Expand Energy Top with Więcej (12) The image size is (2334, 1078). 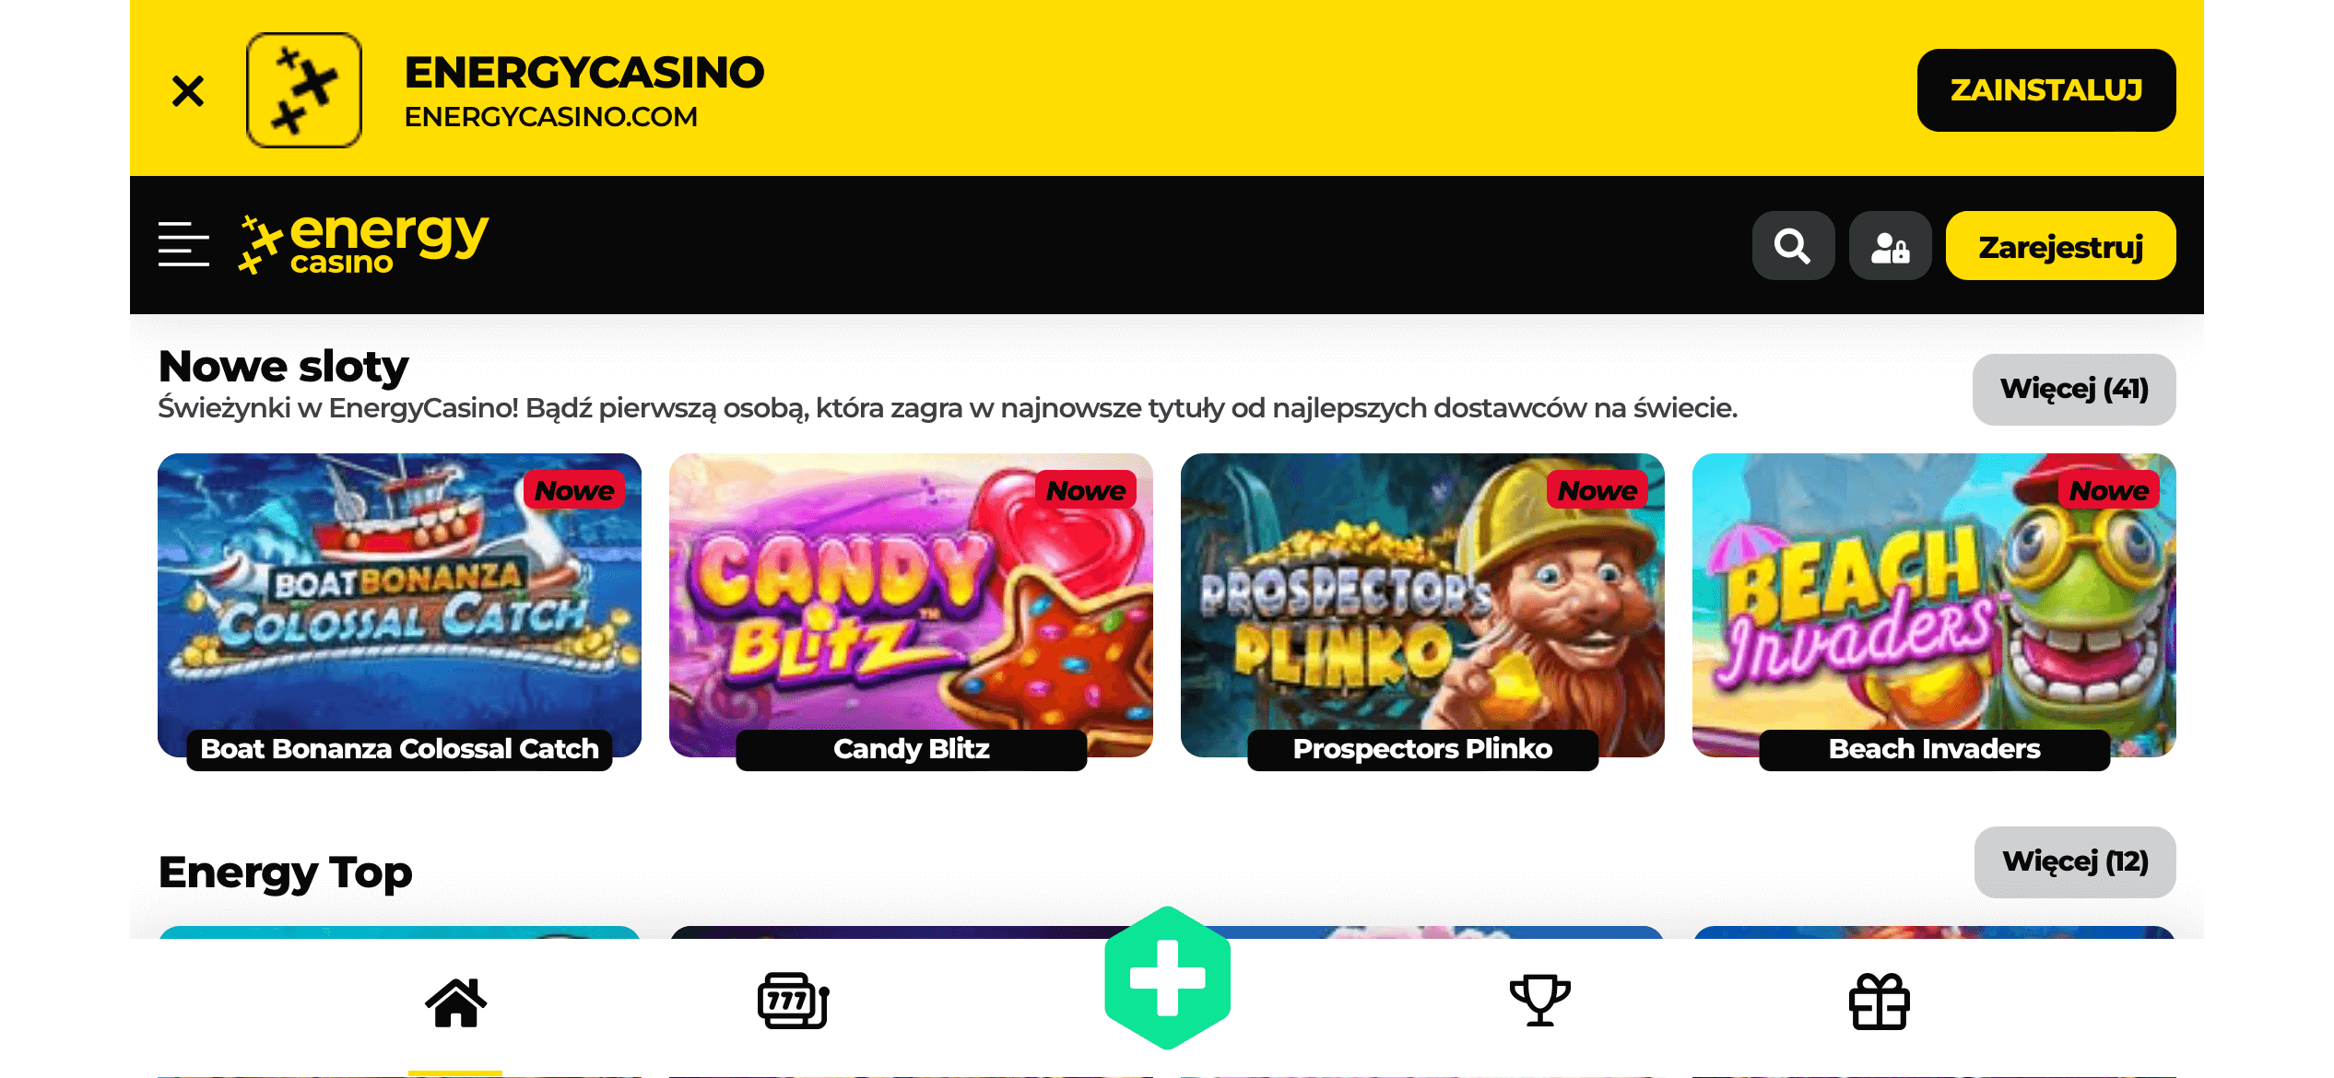tap(2075, 861)
